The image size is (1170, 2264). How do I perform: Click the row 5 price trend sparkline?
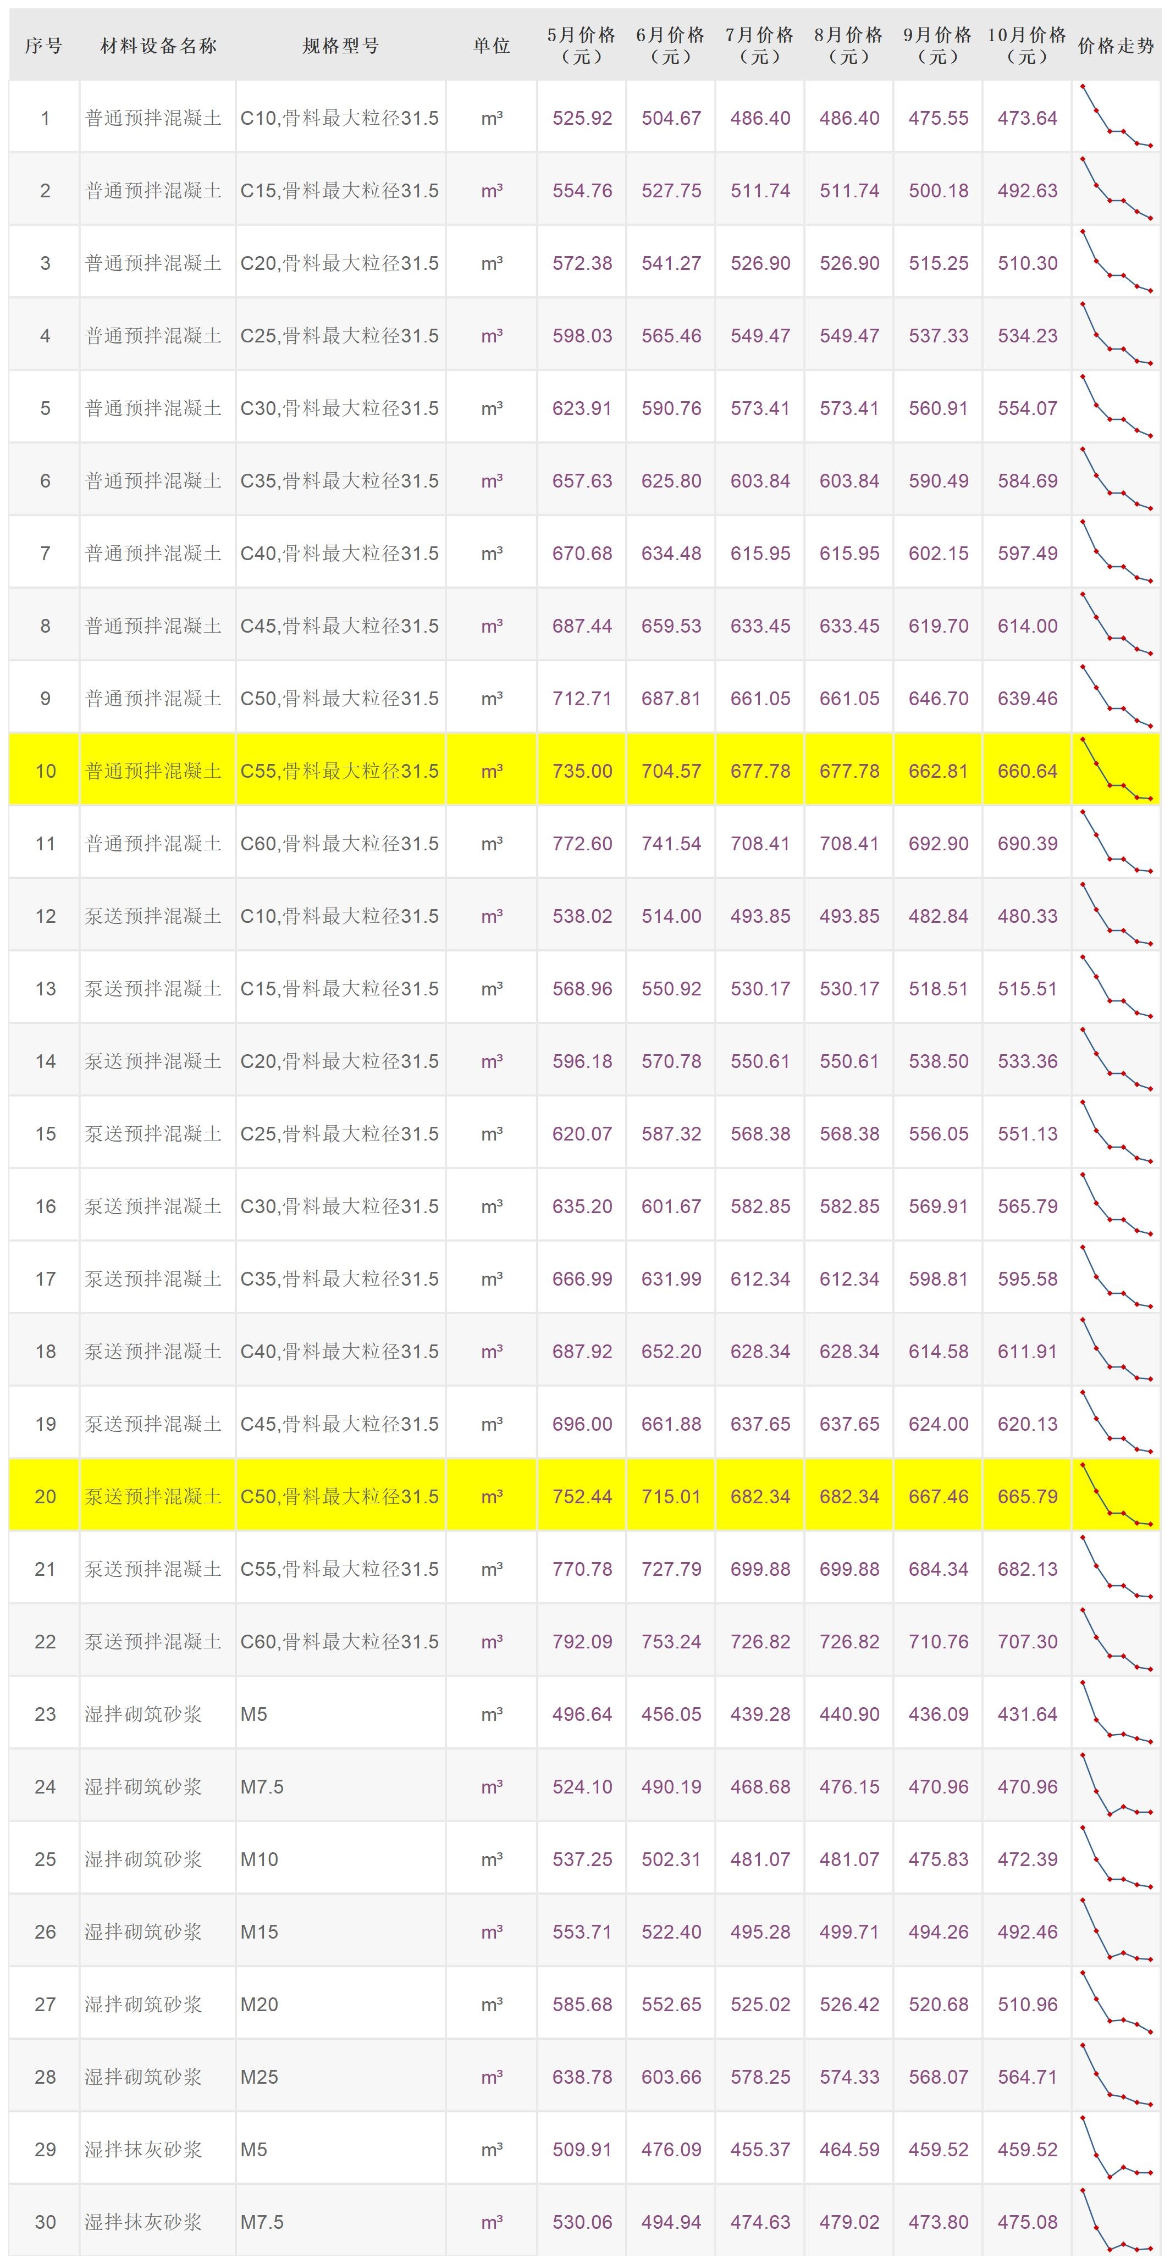coord(1116,407)
